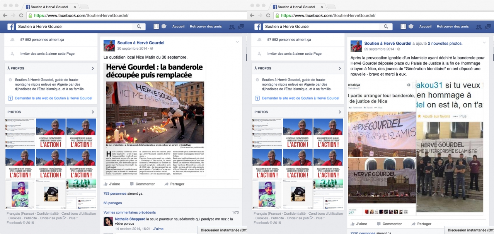Open messages icon in the right window
This screenshot has height=234, width=494.
488,27
